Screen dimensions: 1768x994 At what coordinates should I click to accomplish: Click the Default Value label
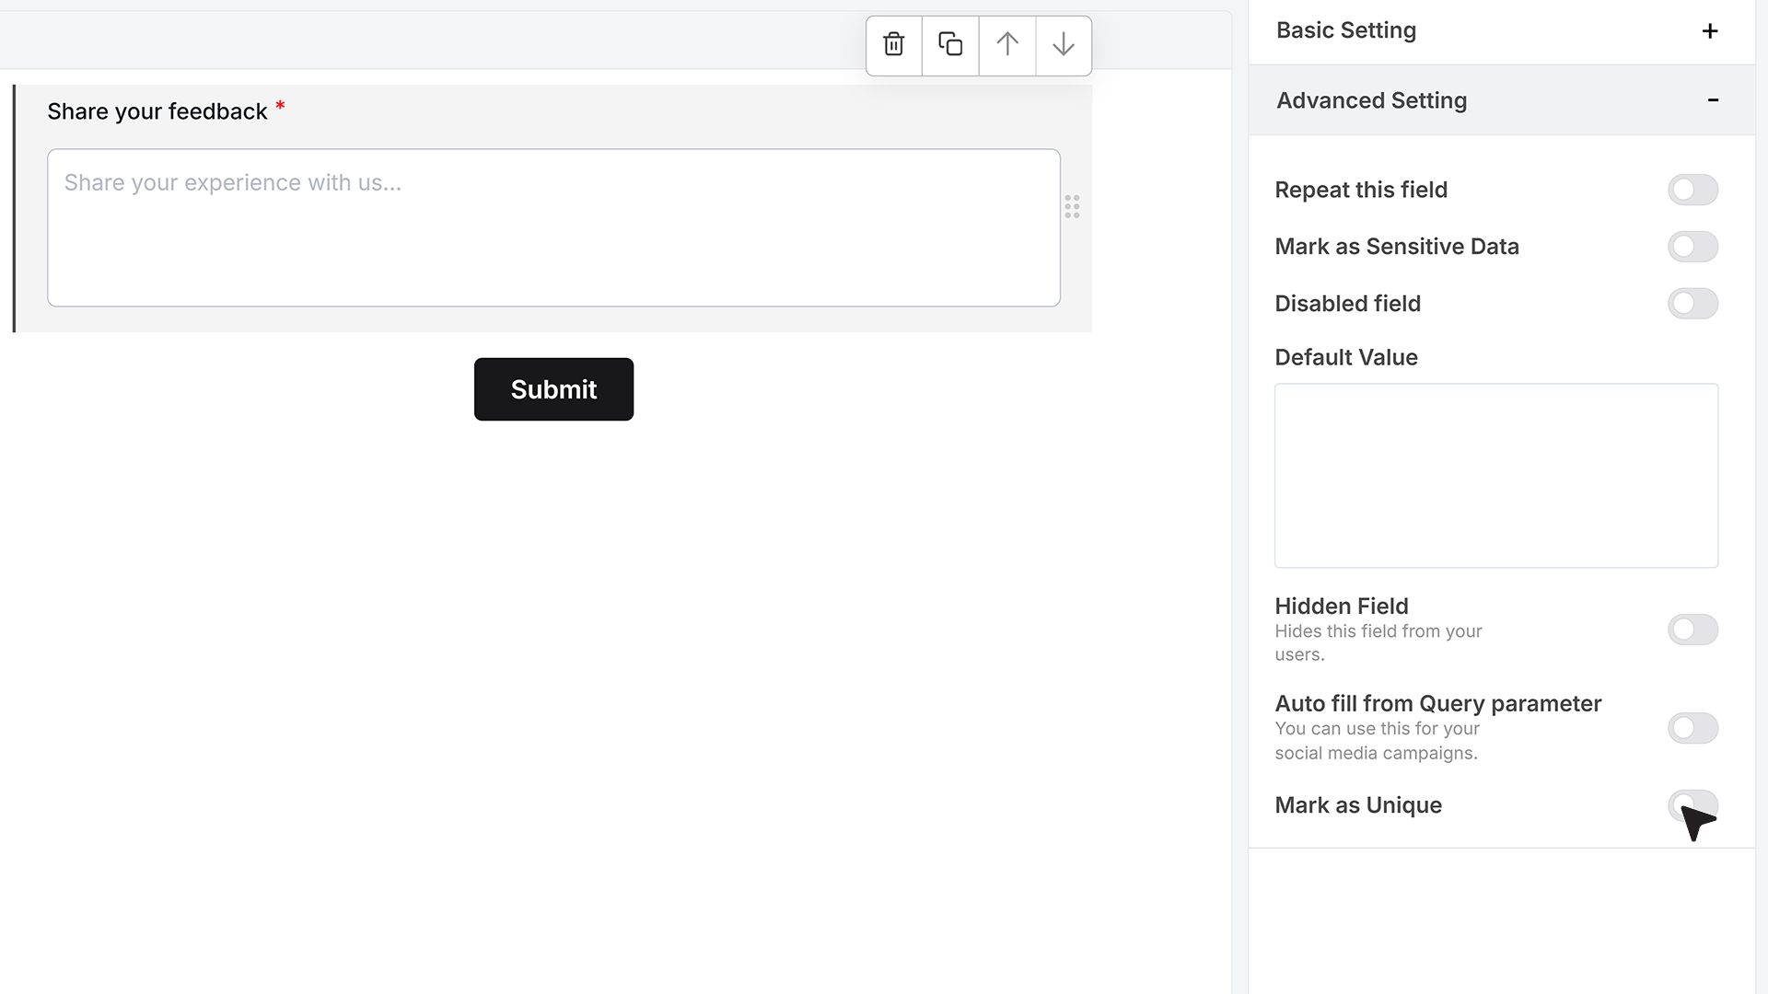[1346, 357]
